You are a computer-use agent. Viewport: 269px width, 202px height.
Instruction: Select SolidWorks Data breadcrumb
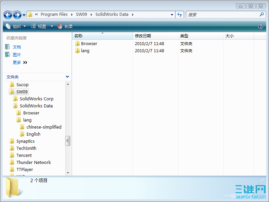click(x=112, y=14)
